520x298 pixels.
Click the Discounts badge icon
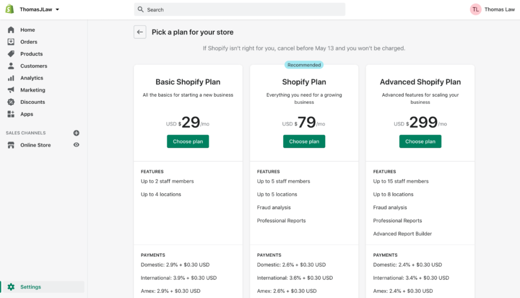[x=11, y=102]
